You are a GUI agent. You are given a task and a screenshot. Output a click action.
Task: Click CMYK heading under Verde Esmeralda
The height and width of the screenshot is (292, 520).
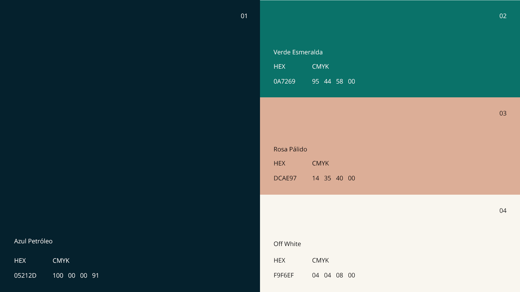coord(320,67)
